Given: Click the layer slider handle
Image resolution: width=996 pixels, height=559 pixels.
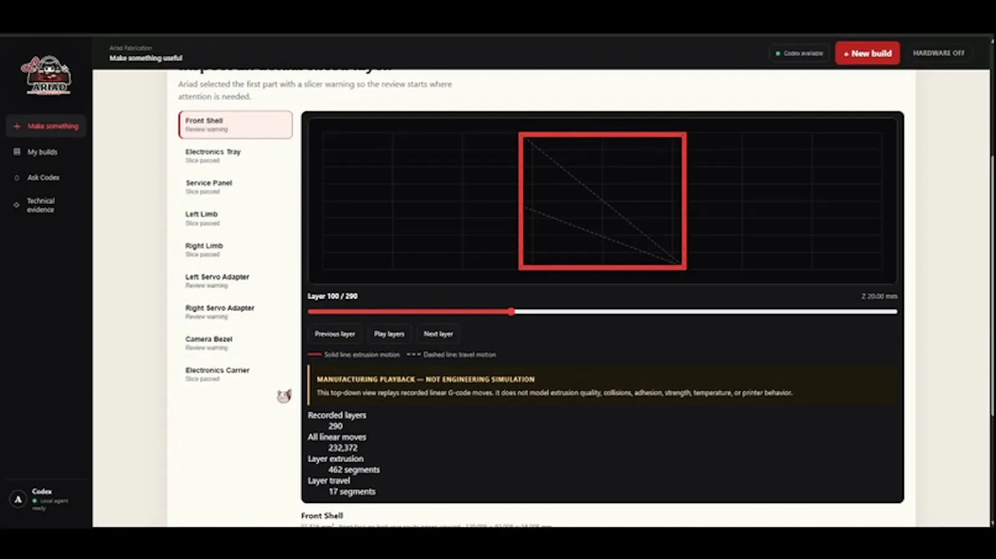Looking at the screenshot, I should pos(511,312).
